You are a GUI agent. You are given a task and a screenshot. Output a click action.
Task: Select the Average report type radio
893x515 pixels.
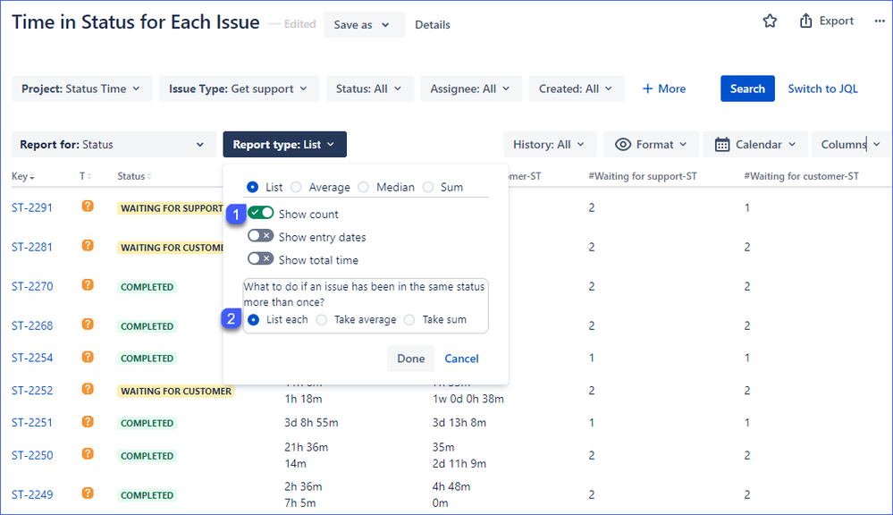(x=296, y=187)
